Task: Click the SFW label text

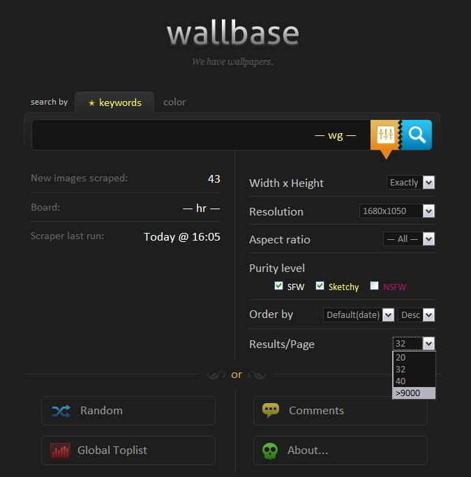Action: pyautogui.click(x=296, y=287)
